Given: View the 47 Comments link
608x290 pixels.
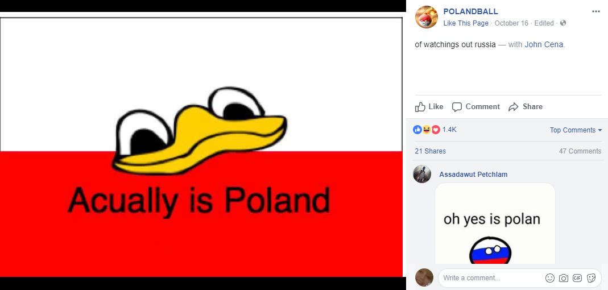Looking at the screenshot, I should point(580,151).
